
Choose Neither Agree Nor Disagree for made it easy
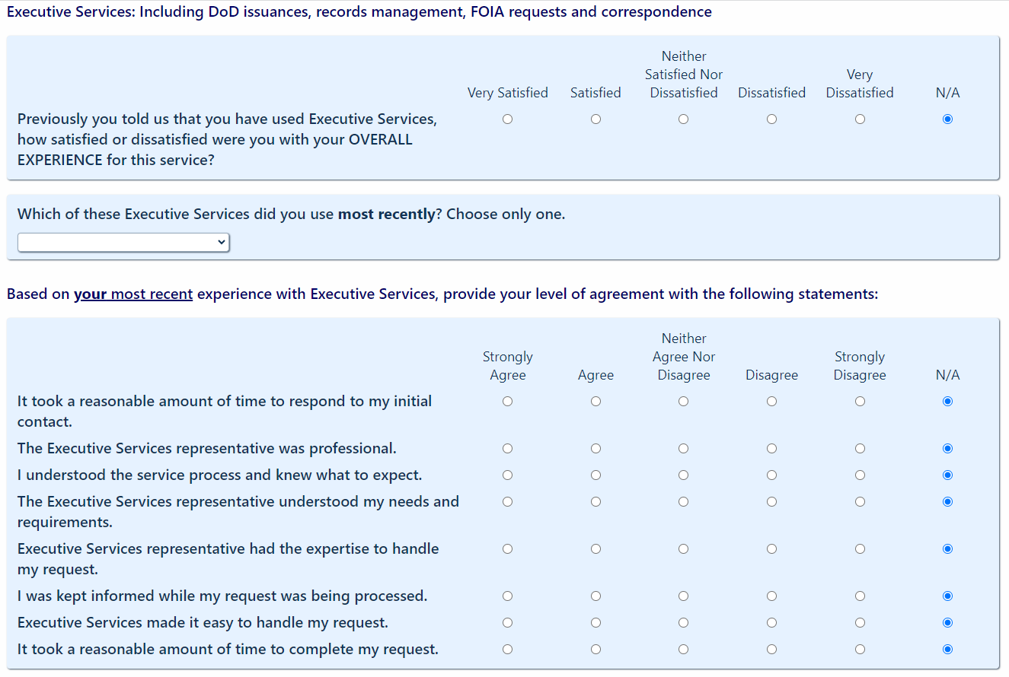tap(684, 623)
